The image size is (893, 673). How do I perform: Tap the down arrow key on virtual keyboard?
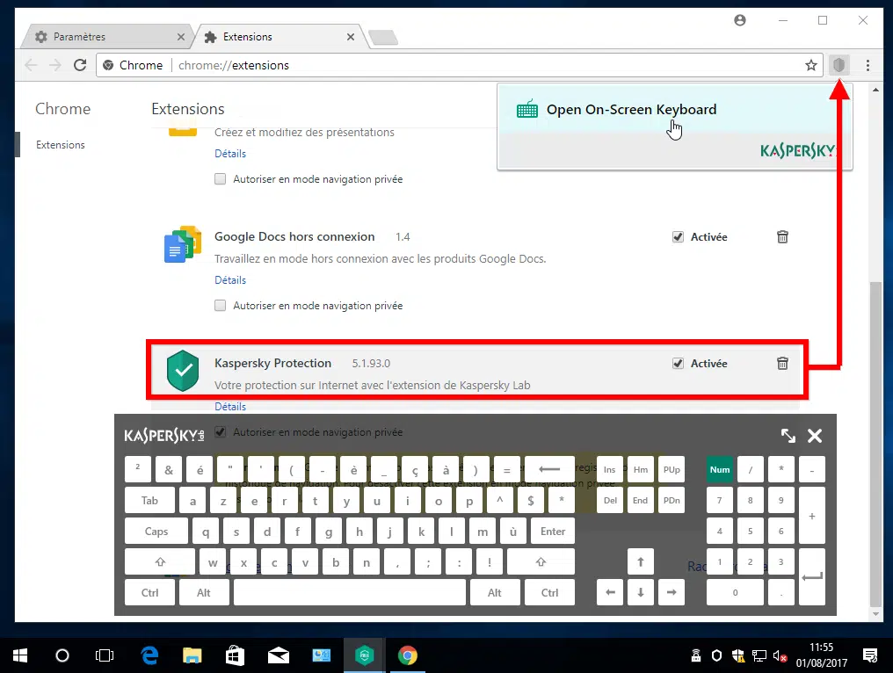click(x=641, y=593)
